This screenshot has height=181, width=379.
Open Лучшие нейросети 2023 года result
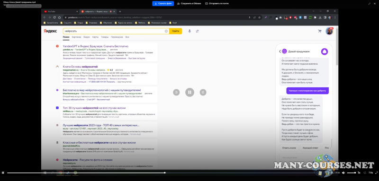click(x=101, y=125)
